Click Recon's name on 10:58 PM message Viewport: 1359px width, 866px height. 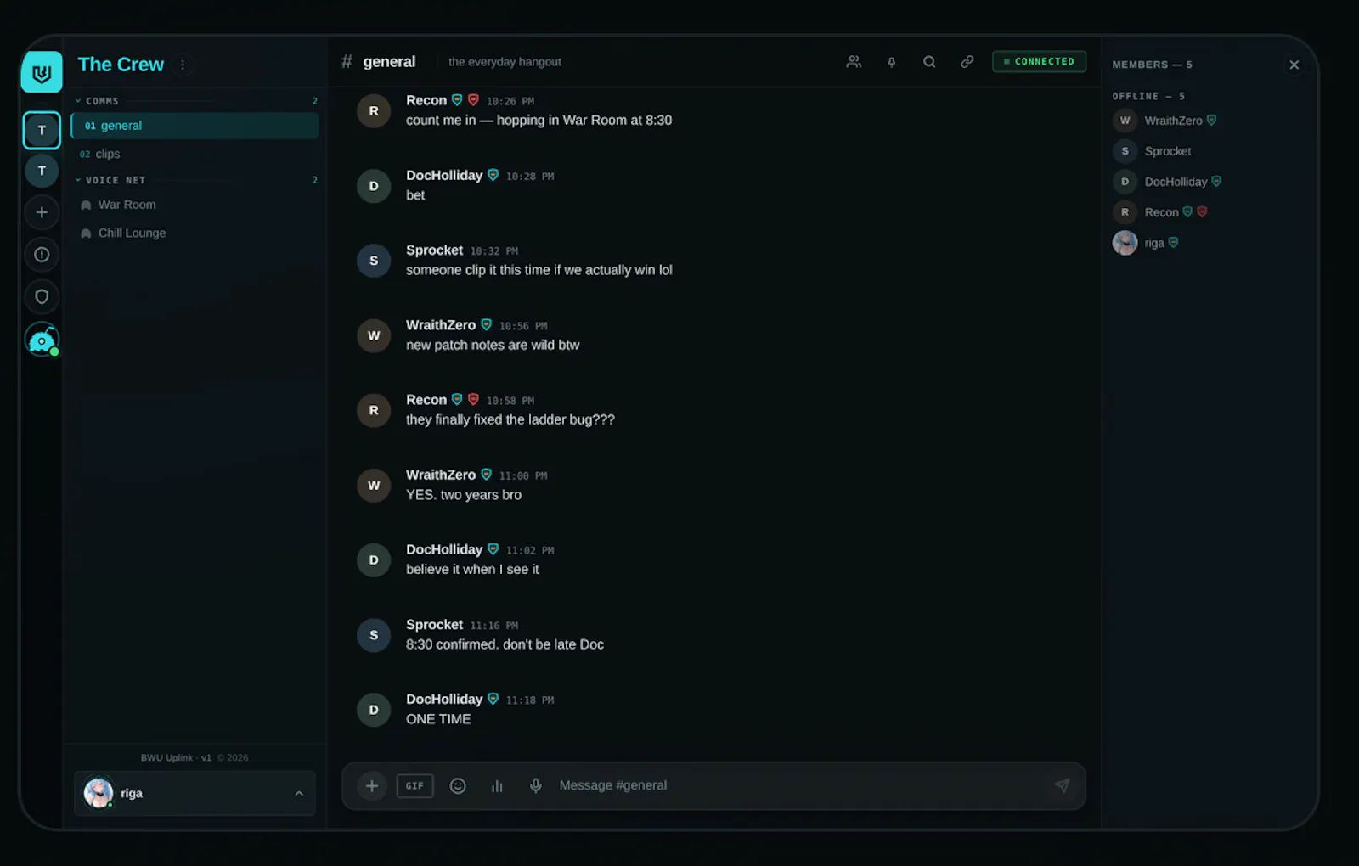[x=426, y=400]
